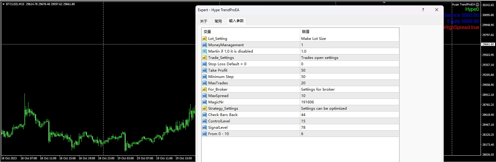The height and width of the screenshot is (162, 496).
Task: Close the Expert dialog window
Action: pos(436,10)
